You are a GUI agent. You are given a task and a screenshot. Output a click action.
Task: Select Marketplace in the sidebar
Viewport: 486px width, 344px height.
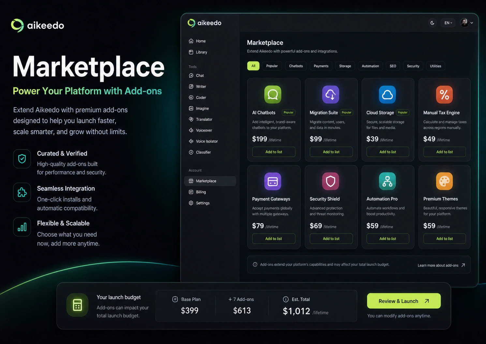(210, 181)
